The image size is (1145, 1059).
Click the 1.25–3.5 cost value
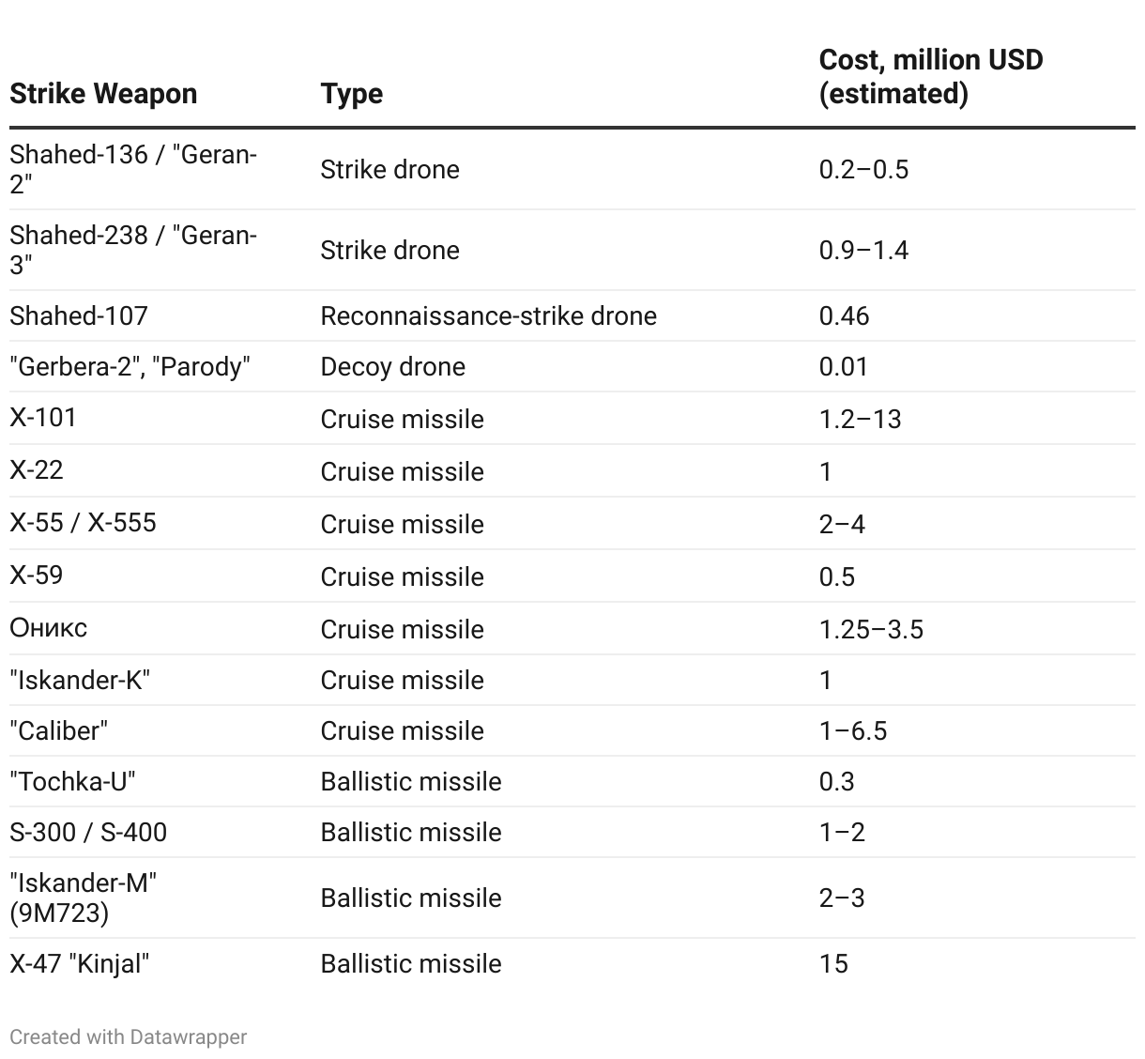pos(871,629)
